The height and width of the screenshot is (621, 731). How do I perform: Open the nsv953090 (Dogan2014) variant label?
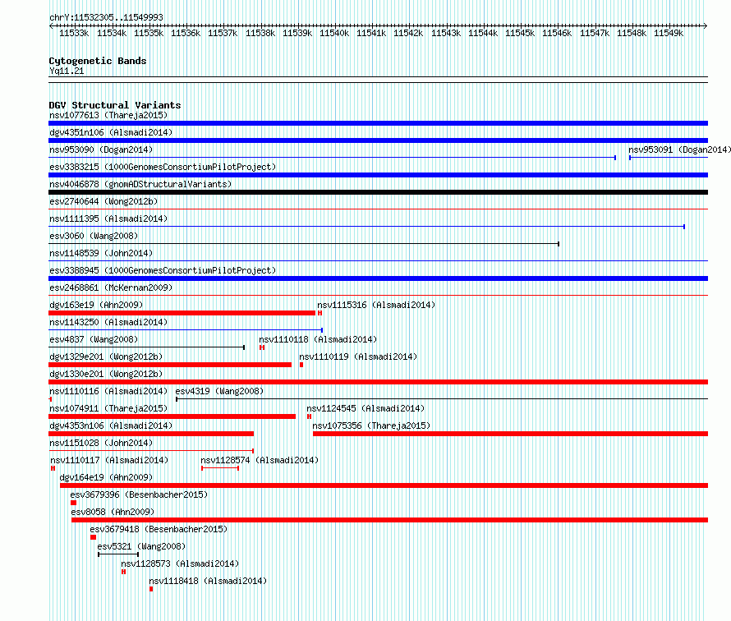point(101,149)
